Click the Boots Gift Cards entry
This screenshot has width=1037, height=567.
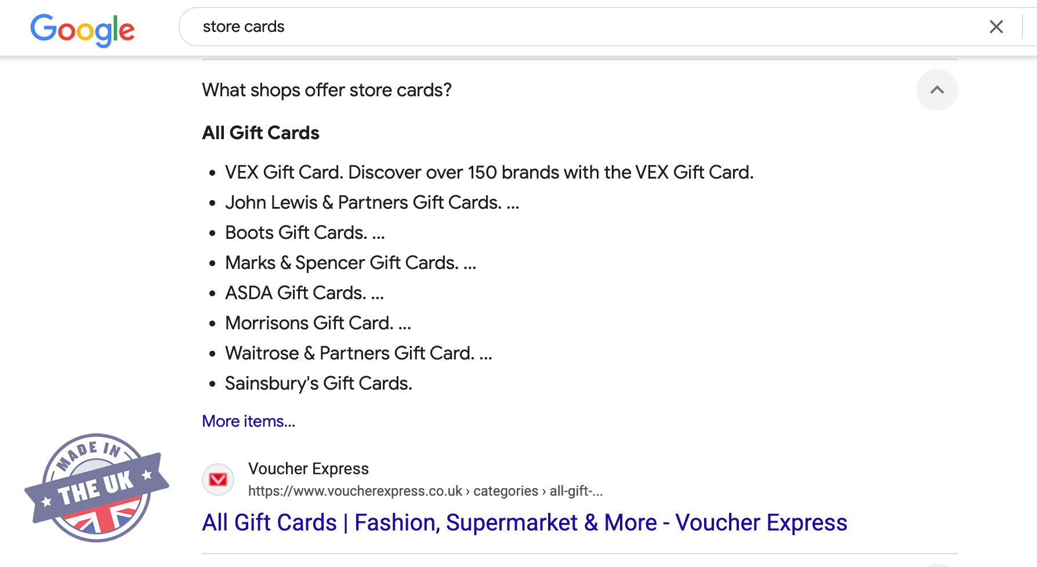pyautogui.click(x=304, y=232)
